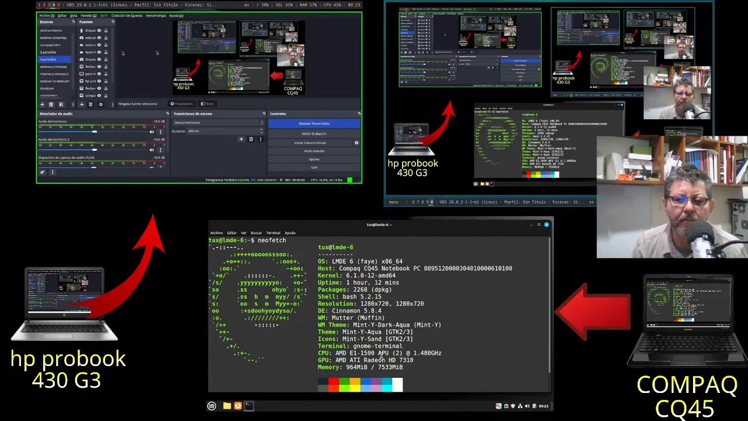Toggle lock of hp prol source
This screenshot has height=421, width=748.
tap(106, 81)
